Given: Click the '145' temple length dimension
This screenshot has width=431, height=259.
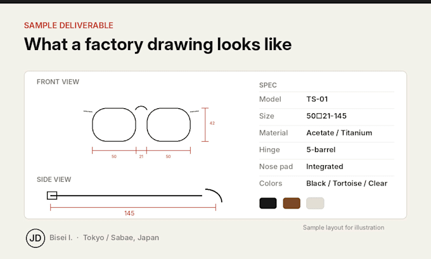Looking at the screenshot, I should (129, 213).
